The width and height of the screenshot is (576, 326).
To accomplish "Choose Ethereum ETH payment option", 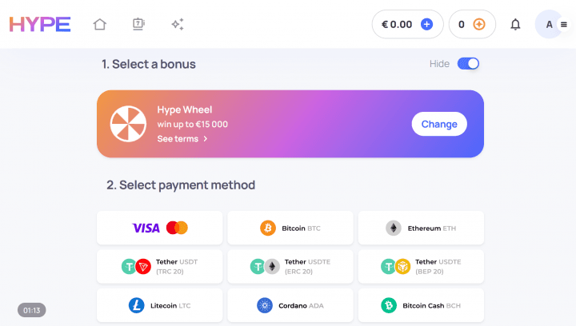I will pyautogui.click(x=421, y=228).
